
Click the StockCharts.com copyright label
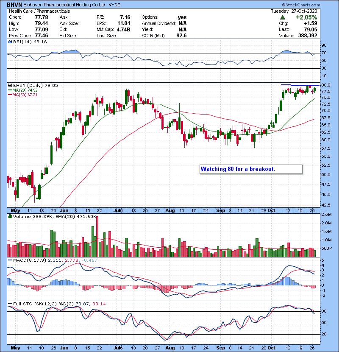(x=301, y=5)
